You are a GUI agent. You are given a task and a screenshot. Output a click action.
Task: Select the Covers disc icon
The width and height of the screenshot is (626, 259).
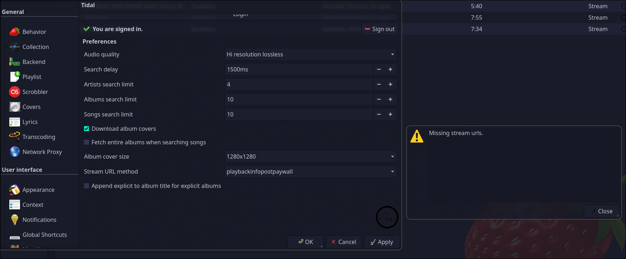point(15,107)
